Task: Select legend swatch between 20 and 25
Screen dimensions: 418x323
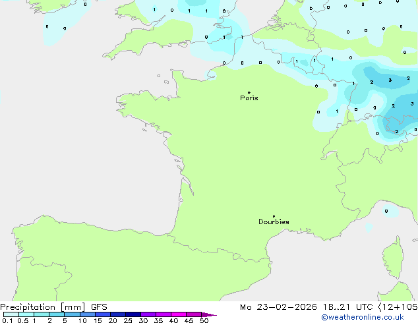Action: [x=117, y=314]
